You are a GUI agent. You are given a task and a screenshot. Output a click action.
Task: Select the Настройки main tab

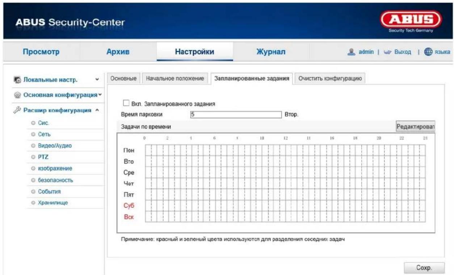pos(194,52)
